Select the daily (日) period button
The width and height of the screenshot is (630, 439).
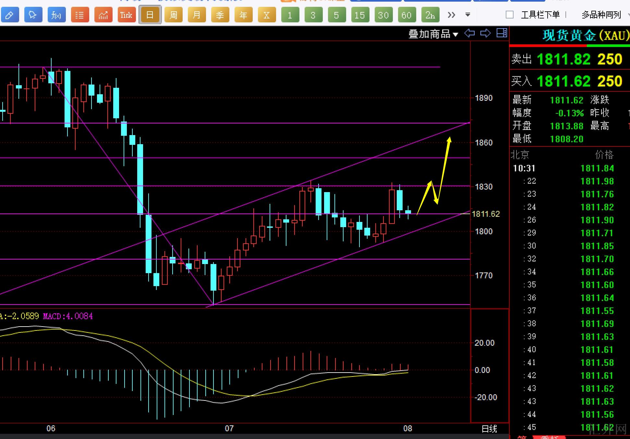pyautogui.click(x=150, y=15)
